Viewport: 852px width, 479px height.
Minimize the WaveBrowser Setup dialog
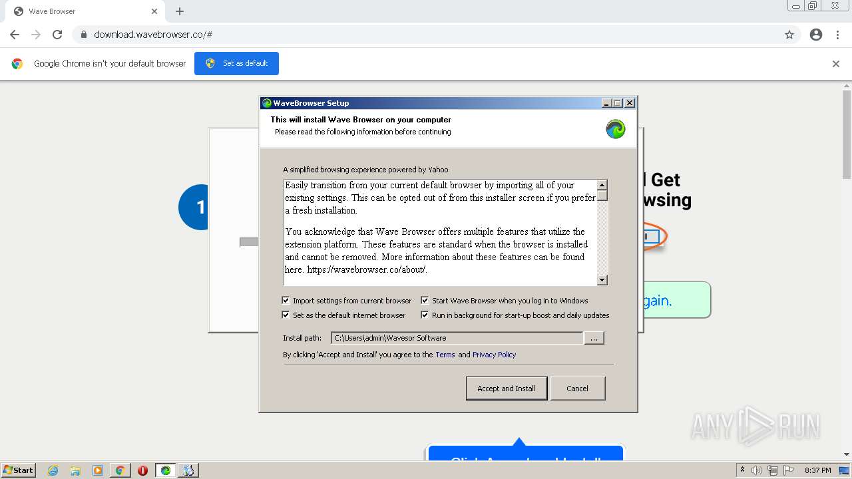(x=606, y=103)
